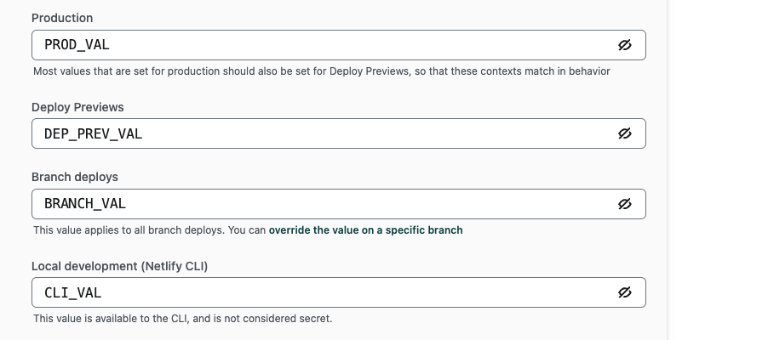768x340 pixels.
Task: Click the 'applies to all branch deploys' hint
Action: (149, 230)
